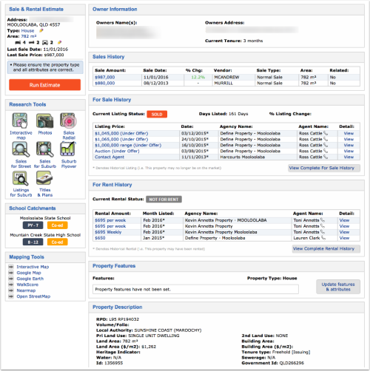Image resolution: width=370 pixels, height=371 pixels.
Task: View details for 03/12/2015 Define Property listing
Action: (349, 133)
